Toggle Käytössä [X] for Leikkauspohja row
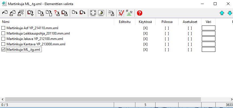Image resolution: width=233 pixels, height=108 pixels. point(145,33)
